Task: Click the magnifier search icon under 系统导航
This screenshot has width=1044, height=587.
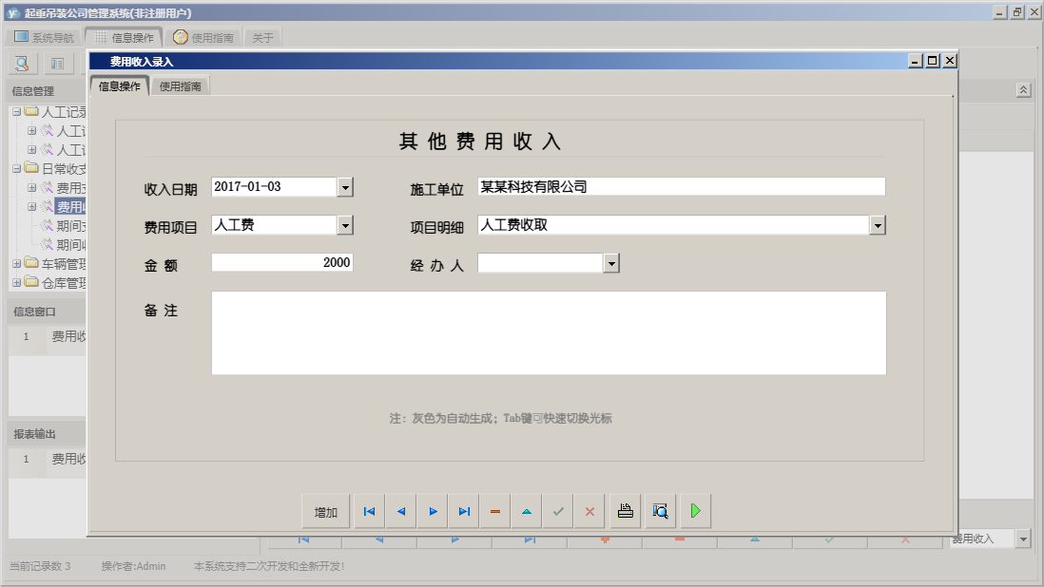Action: [20, 63]
